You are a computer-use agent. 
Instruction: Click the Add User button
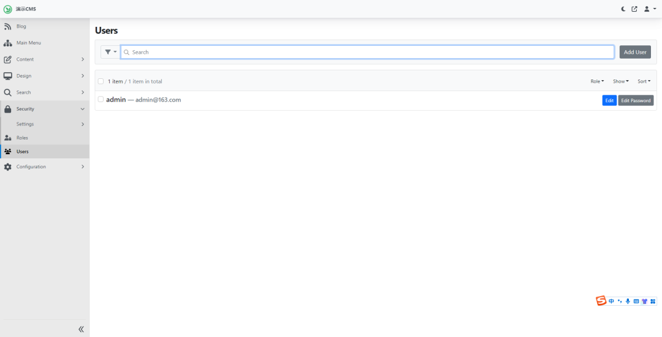635,52
